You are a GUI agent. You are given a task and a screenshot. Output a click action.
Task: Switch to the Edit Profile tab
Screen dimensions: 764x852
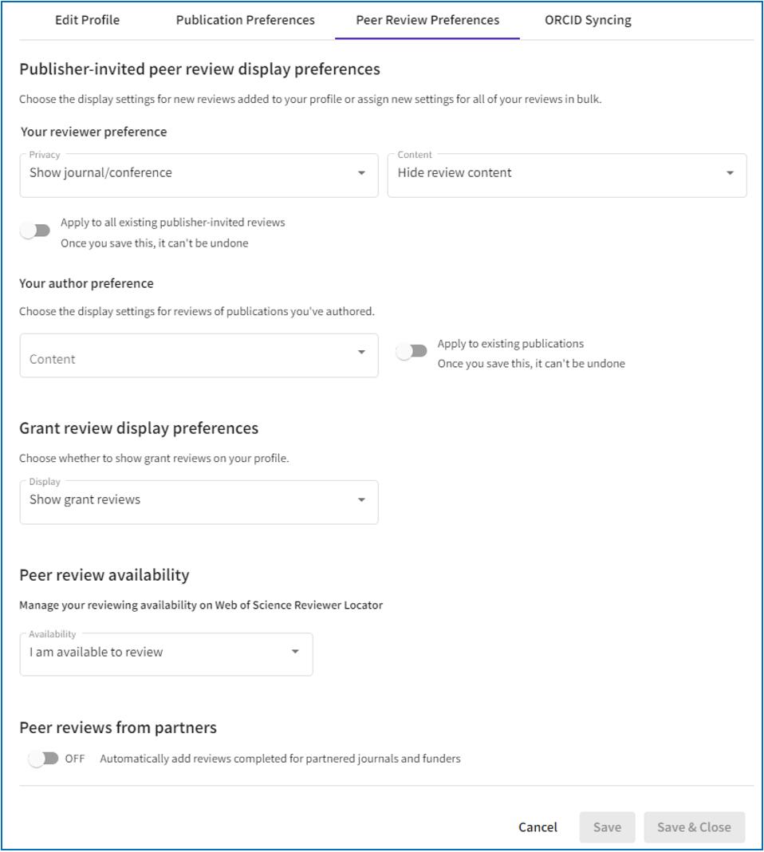pos(87,20)
